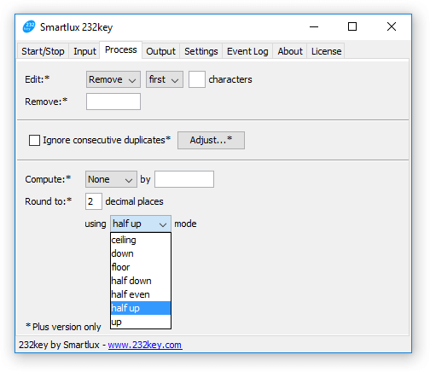Open the Compute 'None' dropdown
Screen dimensions: 430x372
(x=111, y=179)
